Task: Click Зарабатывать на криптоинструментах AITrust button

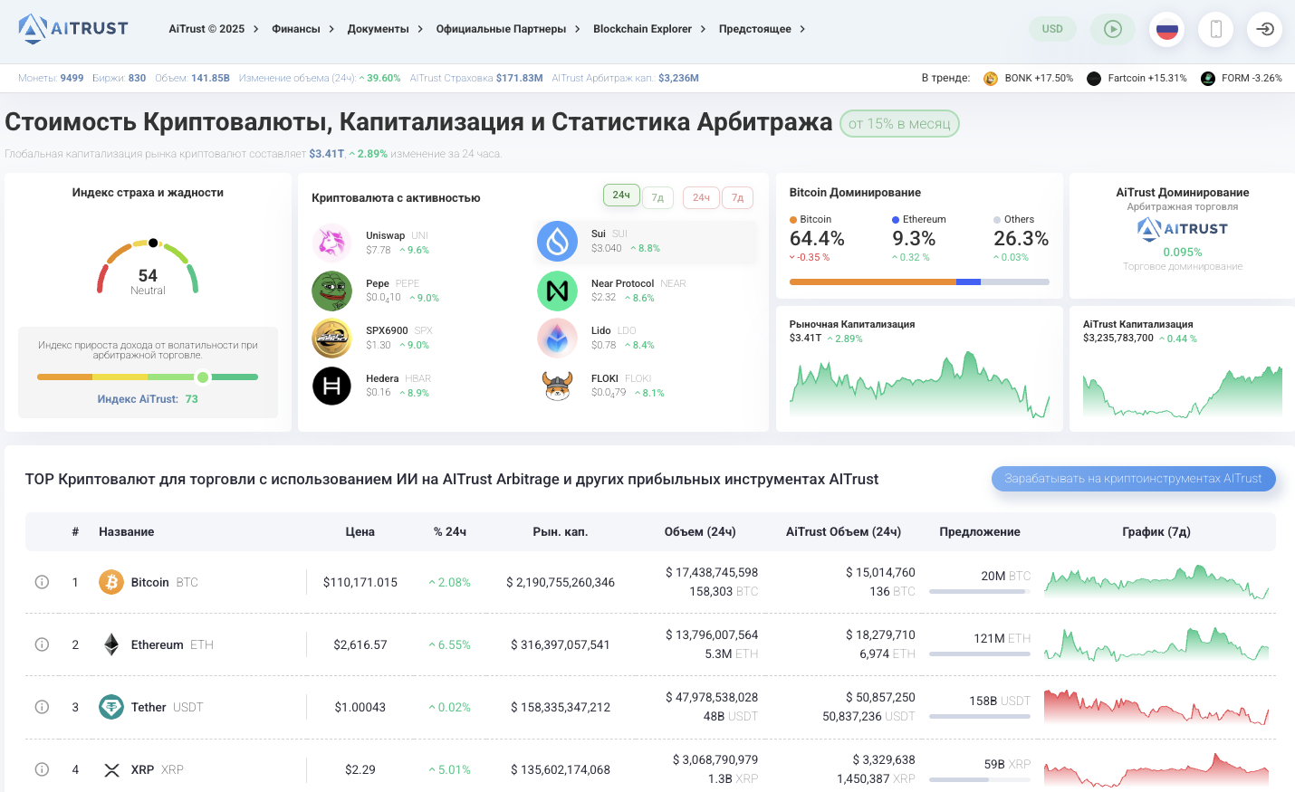Action: (x=1134, y=479)
